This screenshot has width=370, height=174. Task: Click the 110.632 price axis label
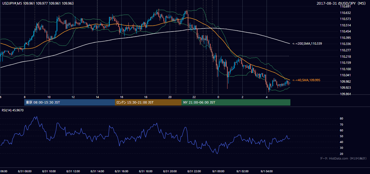click(x=345, y=13)
